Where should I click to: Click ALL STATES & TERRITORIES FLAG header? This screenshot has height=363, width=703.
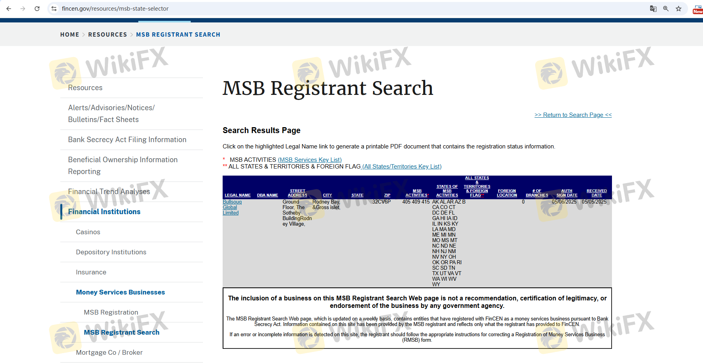[477, 187]
